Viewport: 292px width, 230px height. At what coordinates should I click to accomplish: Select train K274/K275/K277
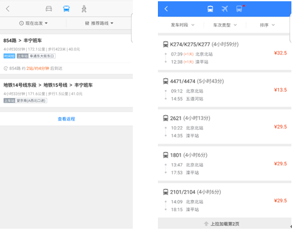224,53
